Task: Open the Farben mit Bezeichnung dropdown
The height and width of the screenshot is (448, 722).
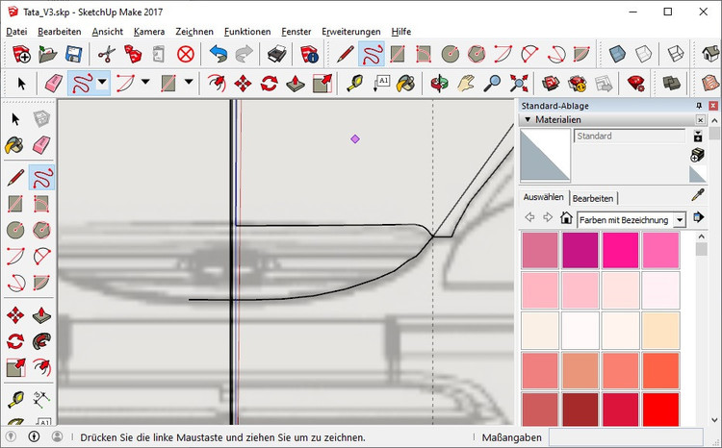Action: (x=680, y=220)
